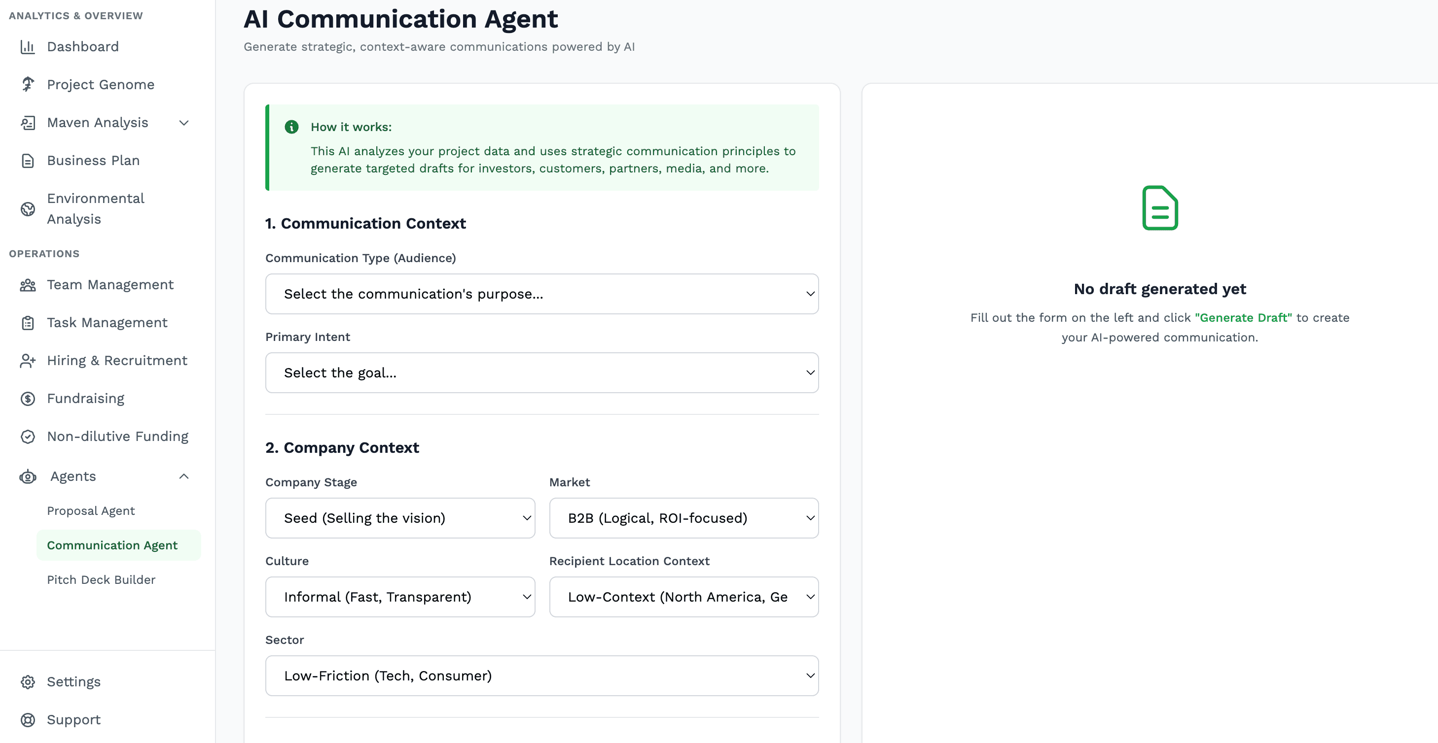Screen dimensions: 1438x743
Task: Click the Task Management clipboard icon
Action: click(x=29, y=322)
